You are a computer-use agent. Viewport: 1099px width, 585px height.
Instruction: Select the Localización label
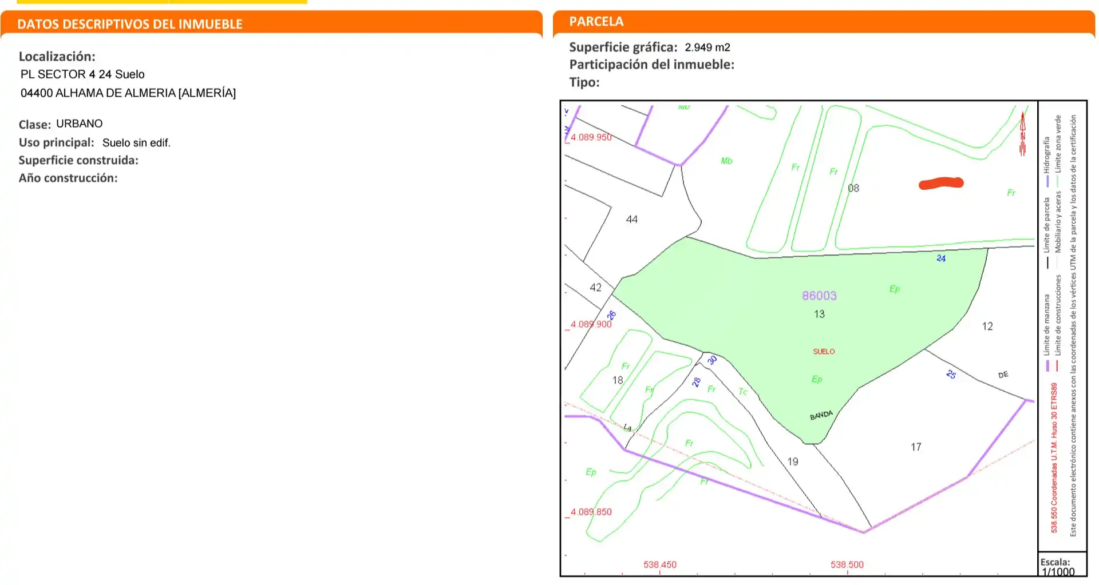tap(57, 56)
